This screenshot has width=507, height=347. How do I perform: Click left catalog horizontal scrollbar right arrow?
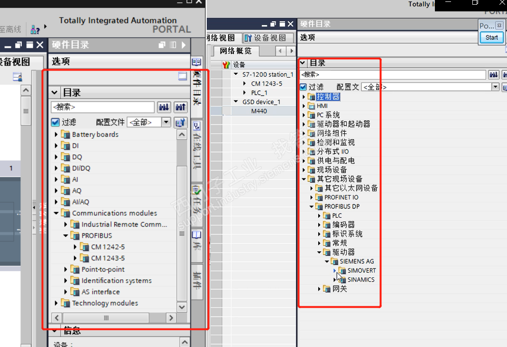171,318
